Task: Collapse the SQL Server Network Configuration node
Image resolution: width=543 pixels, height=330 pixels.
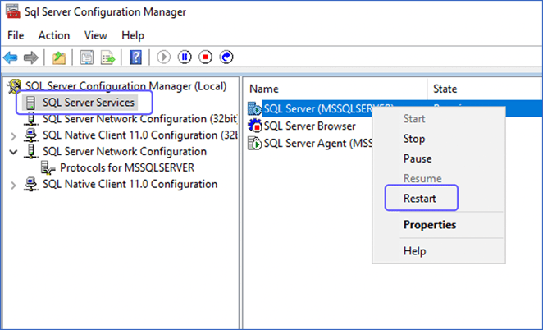Action: pyautogui.click(x=13, y=152)
